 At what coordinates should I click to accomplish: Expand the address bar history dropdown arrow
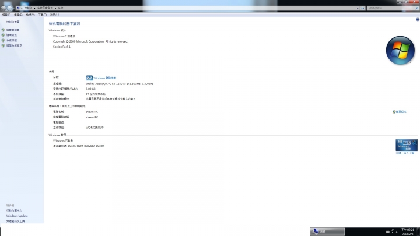point(358,8)
